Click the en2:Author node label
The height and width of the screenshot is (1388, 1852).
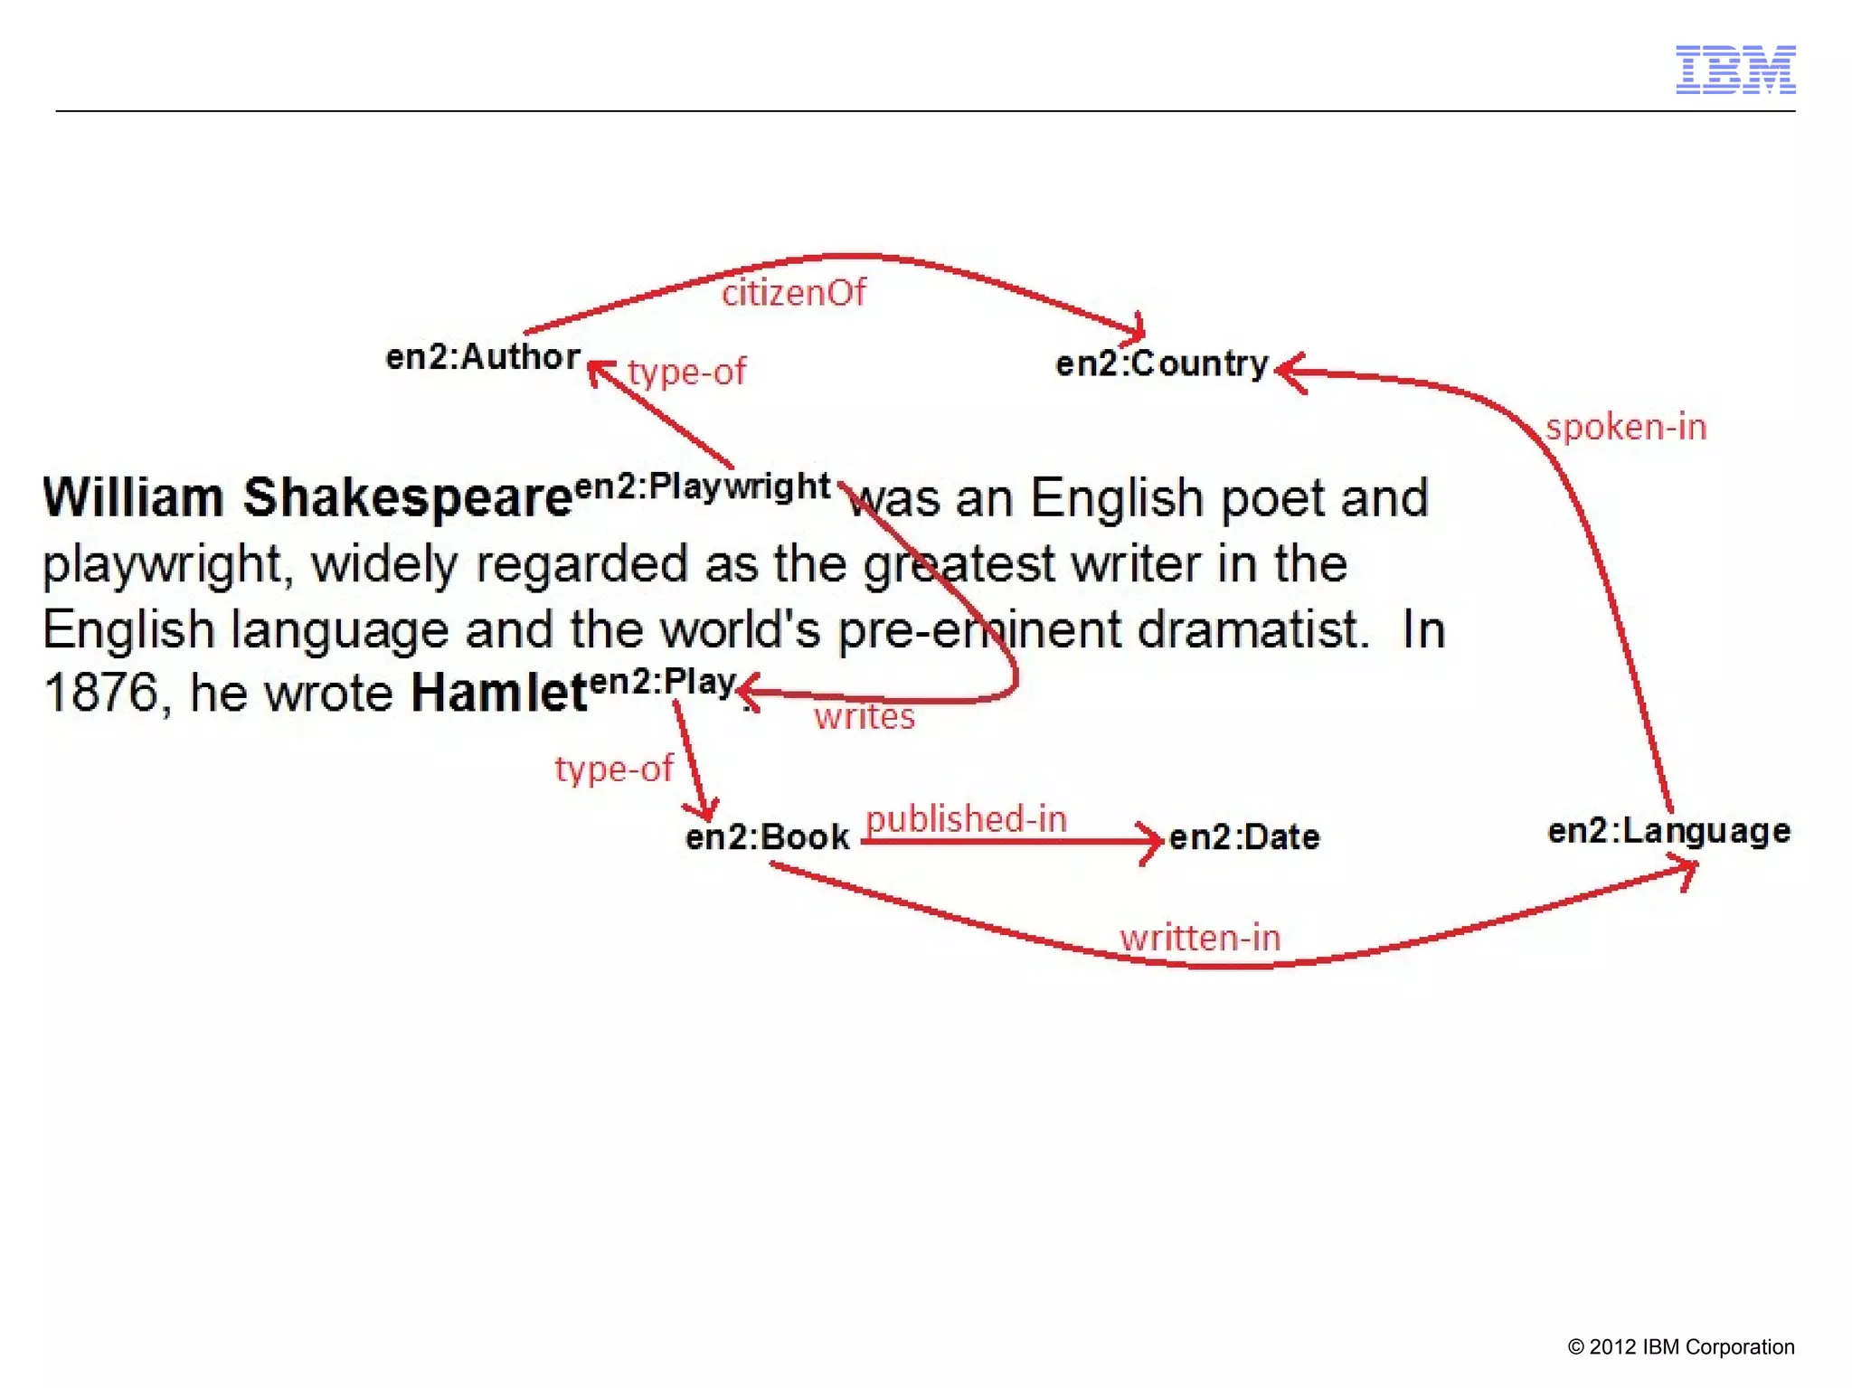(483, 357)
